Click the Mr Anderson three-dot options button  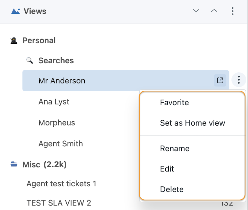click(239, 80)
